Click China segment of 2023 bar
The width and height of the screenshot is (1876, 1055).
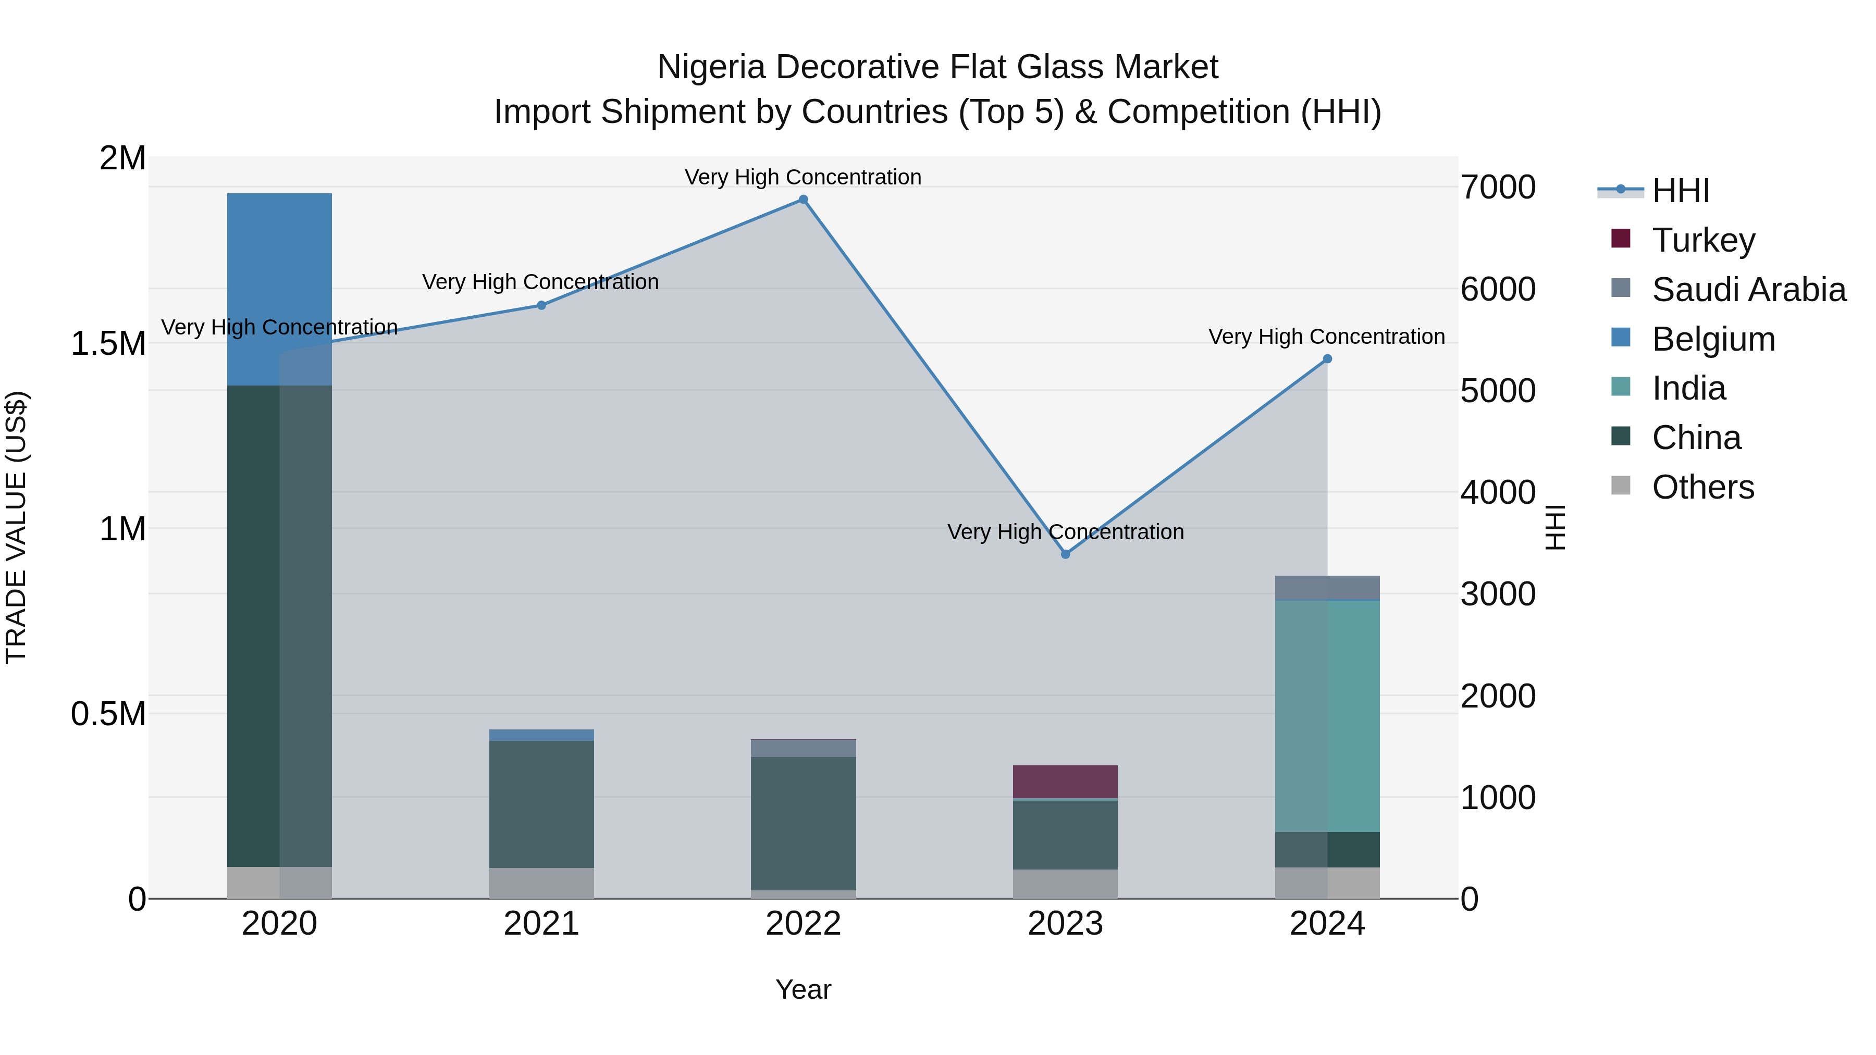(x=1066, y=835)
